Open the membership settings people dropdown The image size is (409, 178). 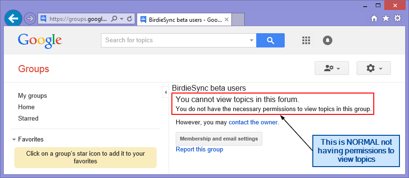point(332,68)
